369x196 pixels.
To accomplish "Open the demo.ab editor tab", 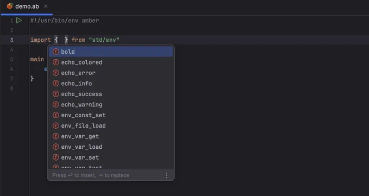I will (27, 7).
